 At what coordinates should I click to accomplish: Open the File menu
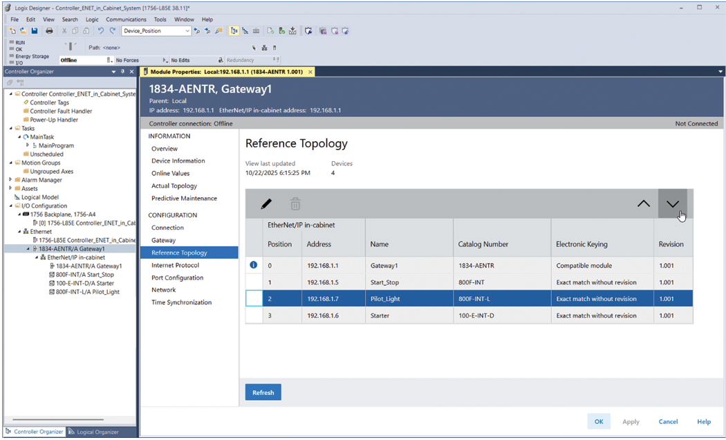pos(15,19)
